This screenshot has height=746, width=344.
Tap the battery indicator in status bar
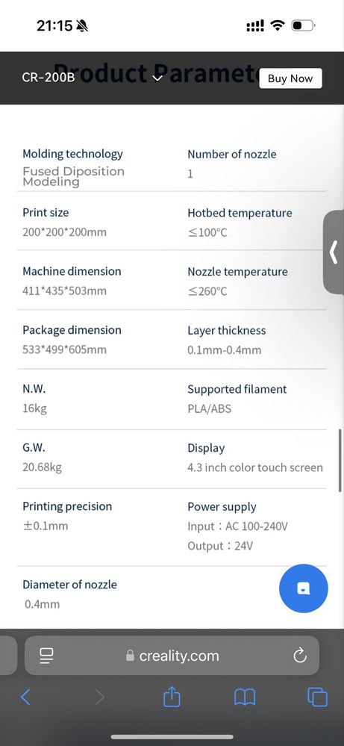(303, 25)
